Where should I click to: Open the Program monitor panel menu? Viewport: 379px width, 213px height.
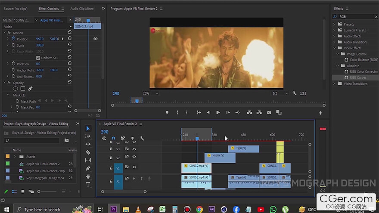point(161,9)
